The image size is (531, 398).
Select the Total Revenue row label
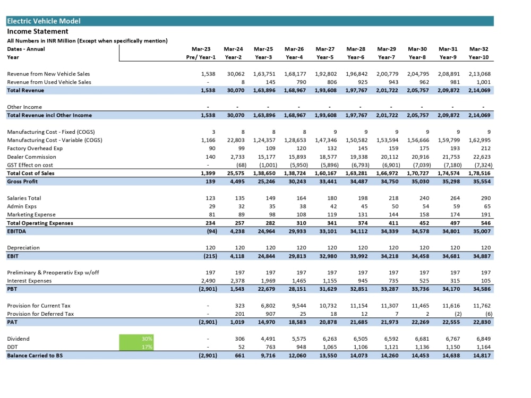25,90
